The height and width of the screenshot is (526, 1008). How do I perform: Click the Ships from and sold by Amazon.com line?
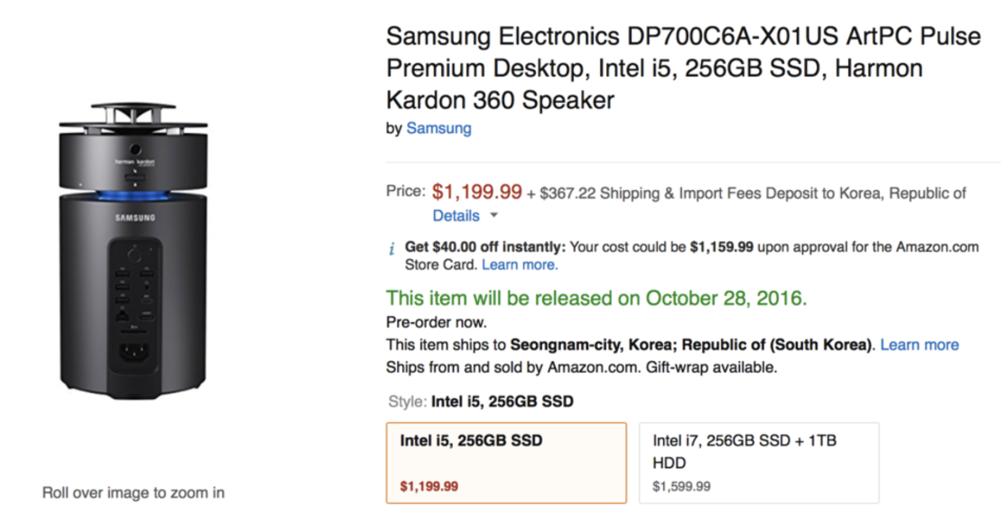(x=581, y=367)
